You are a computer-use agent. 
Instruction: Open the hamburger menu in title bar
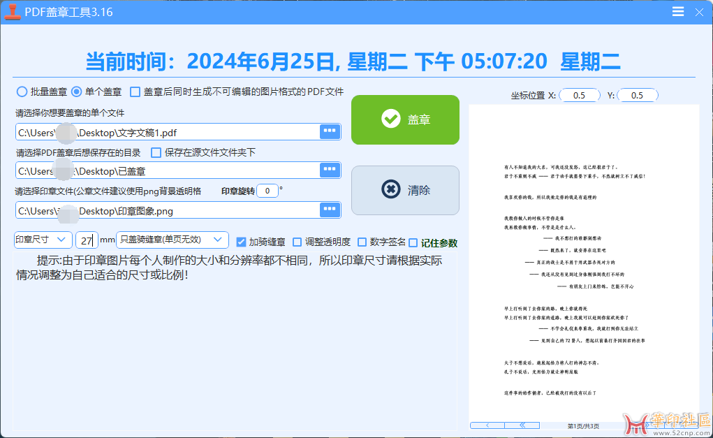click(x=678, y=12)
